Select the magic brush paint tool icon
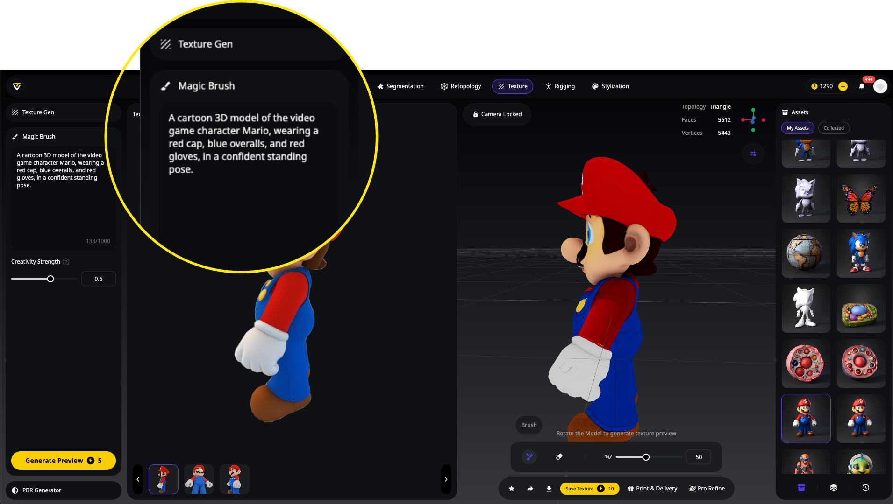The width and height of the screenshot is (893, 504). 529,457
